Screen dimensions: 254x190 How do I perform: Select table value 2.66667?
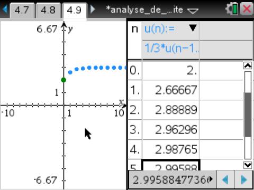click(x=170, y=90)
